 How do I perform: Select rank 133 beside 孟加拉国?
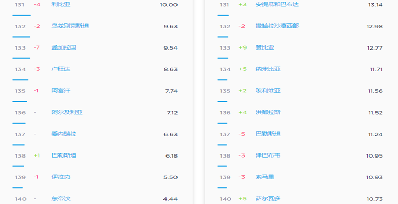click(20, 48)
